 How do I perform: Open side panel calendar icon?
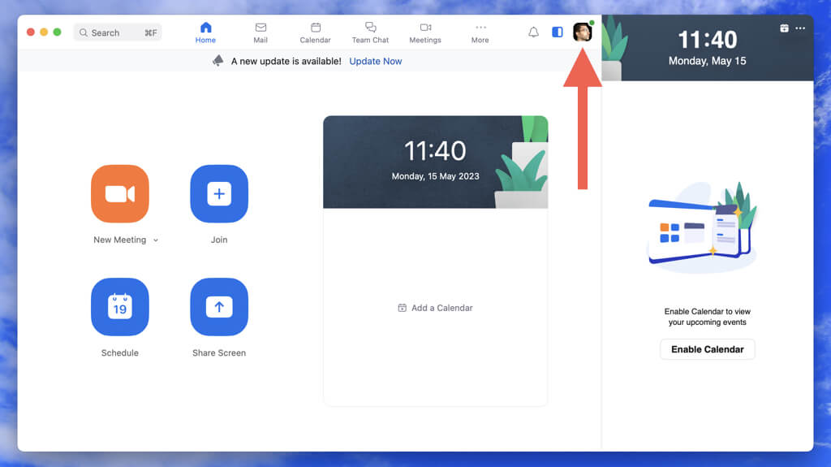[785, 28]
